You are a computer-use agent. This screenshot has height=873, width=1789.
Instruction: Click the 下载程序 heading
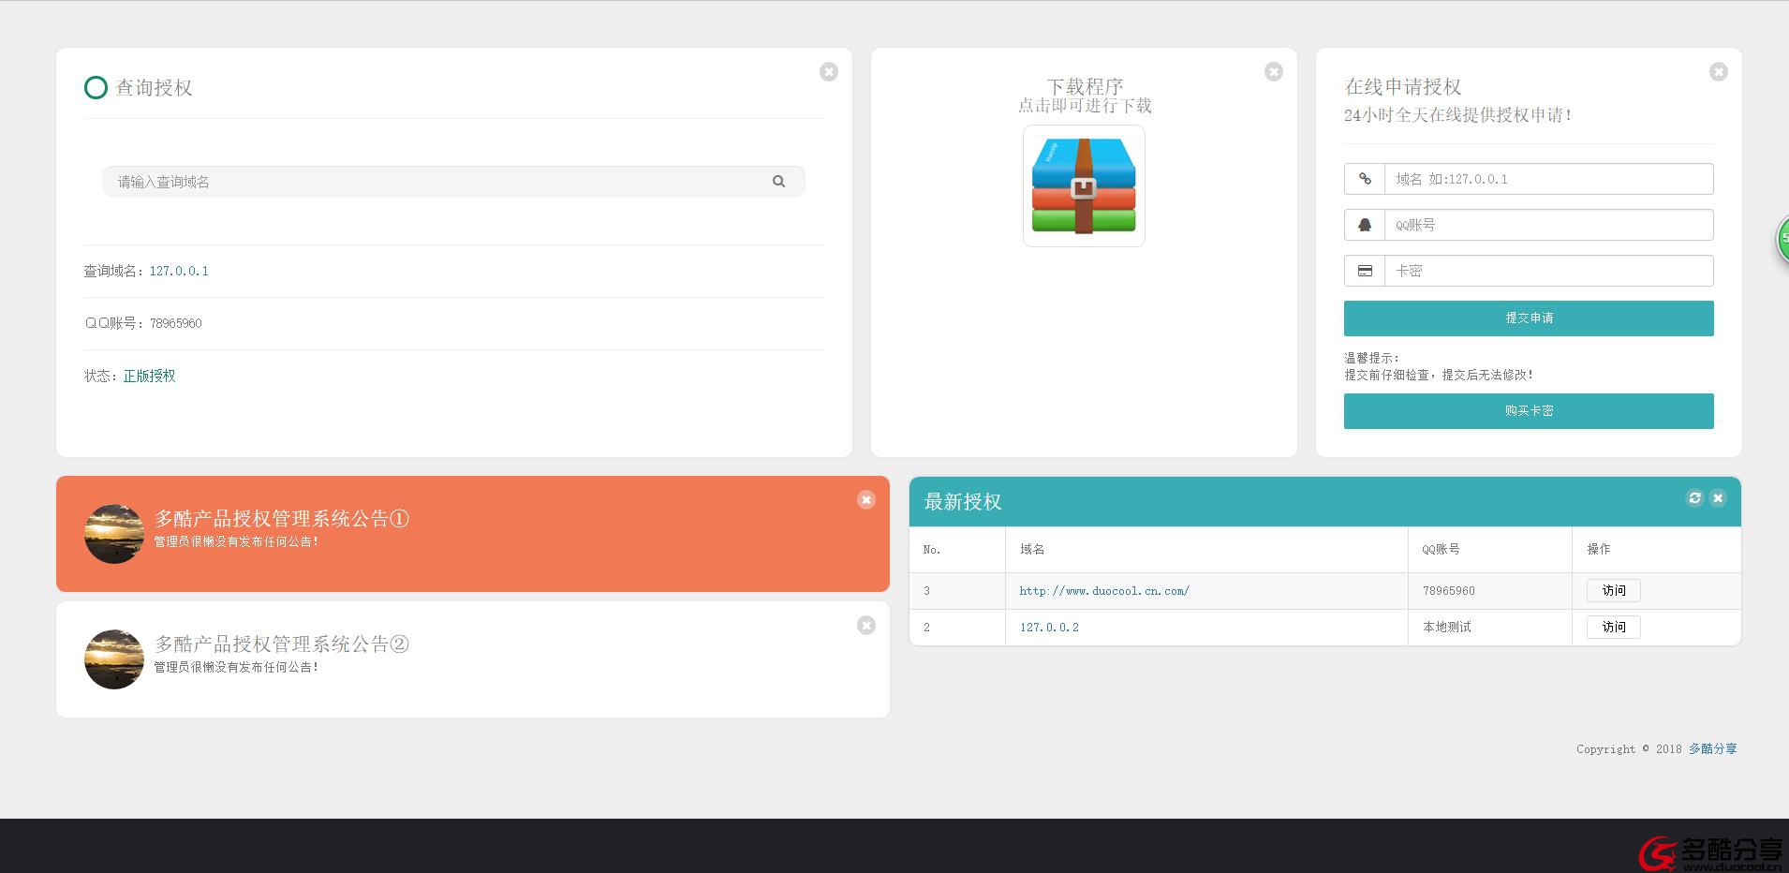pyautogui.click(x=1085, y=86)
